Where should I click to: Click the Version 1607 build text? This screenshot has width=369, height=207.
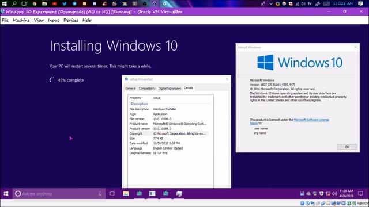click(272, 85)
